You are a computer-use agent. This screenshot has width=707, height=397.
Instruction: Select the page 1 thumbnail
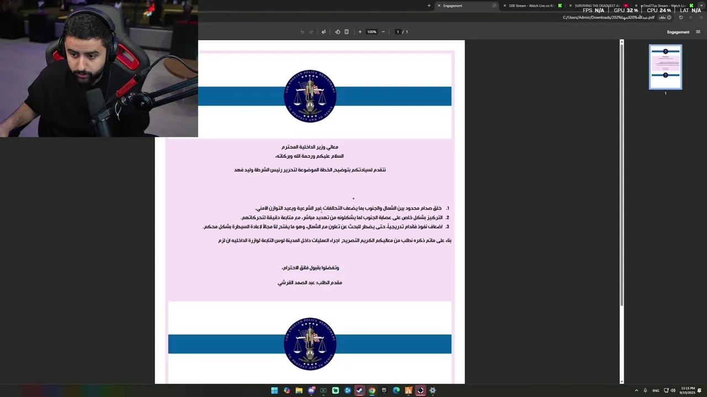[x=666, y=67]
